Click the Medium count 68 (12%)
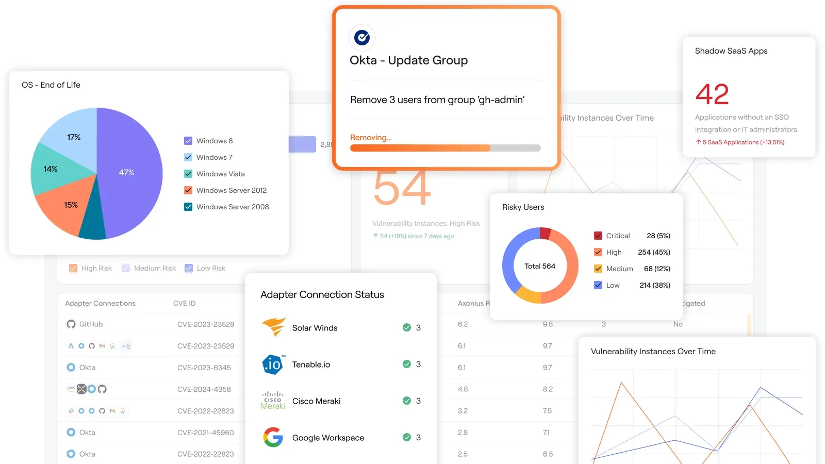The width and height of the screenshot is (825, 464). (x=657, y=269)
